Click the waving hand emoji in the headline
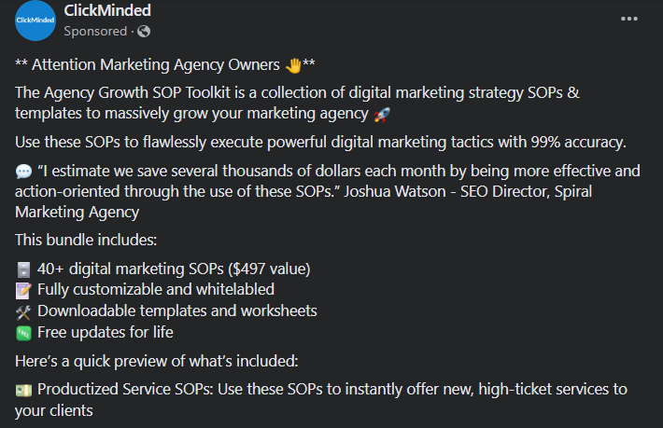Image resolution: width=663 pixels, height=428 pixels. [292, 65]
